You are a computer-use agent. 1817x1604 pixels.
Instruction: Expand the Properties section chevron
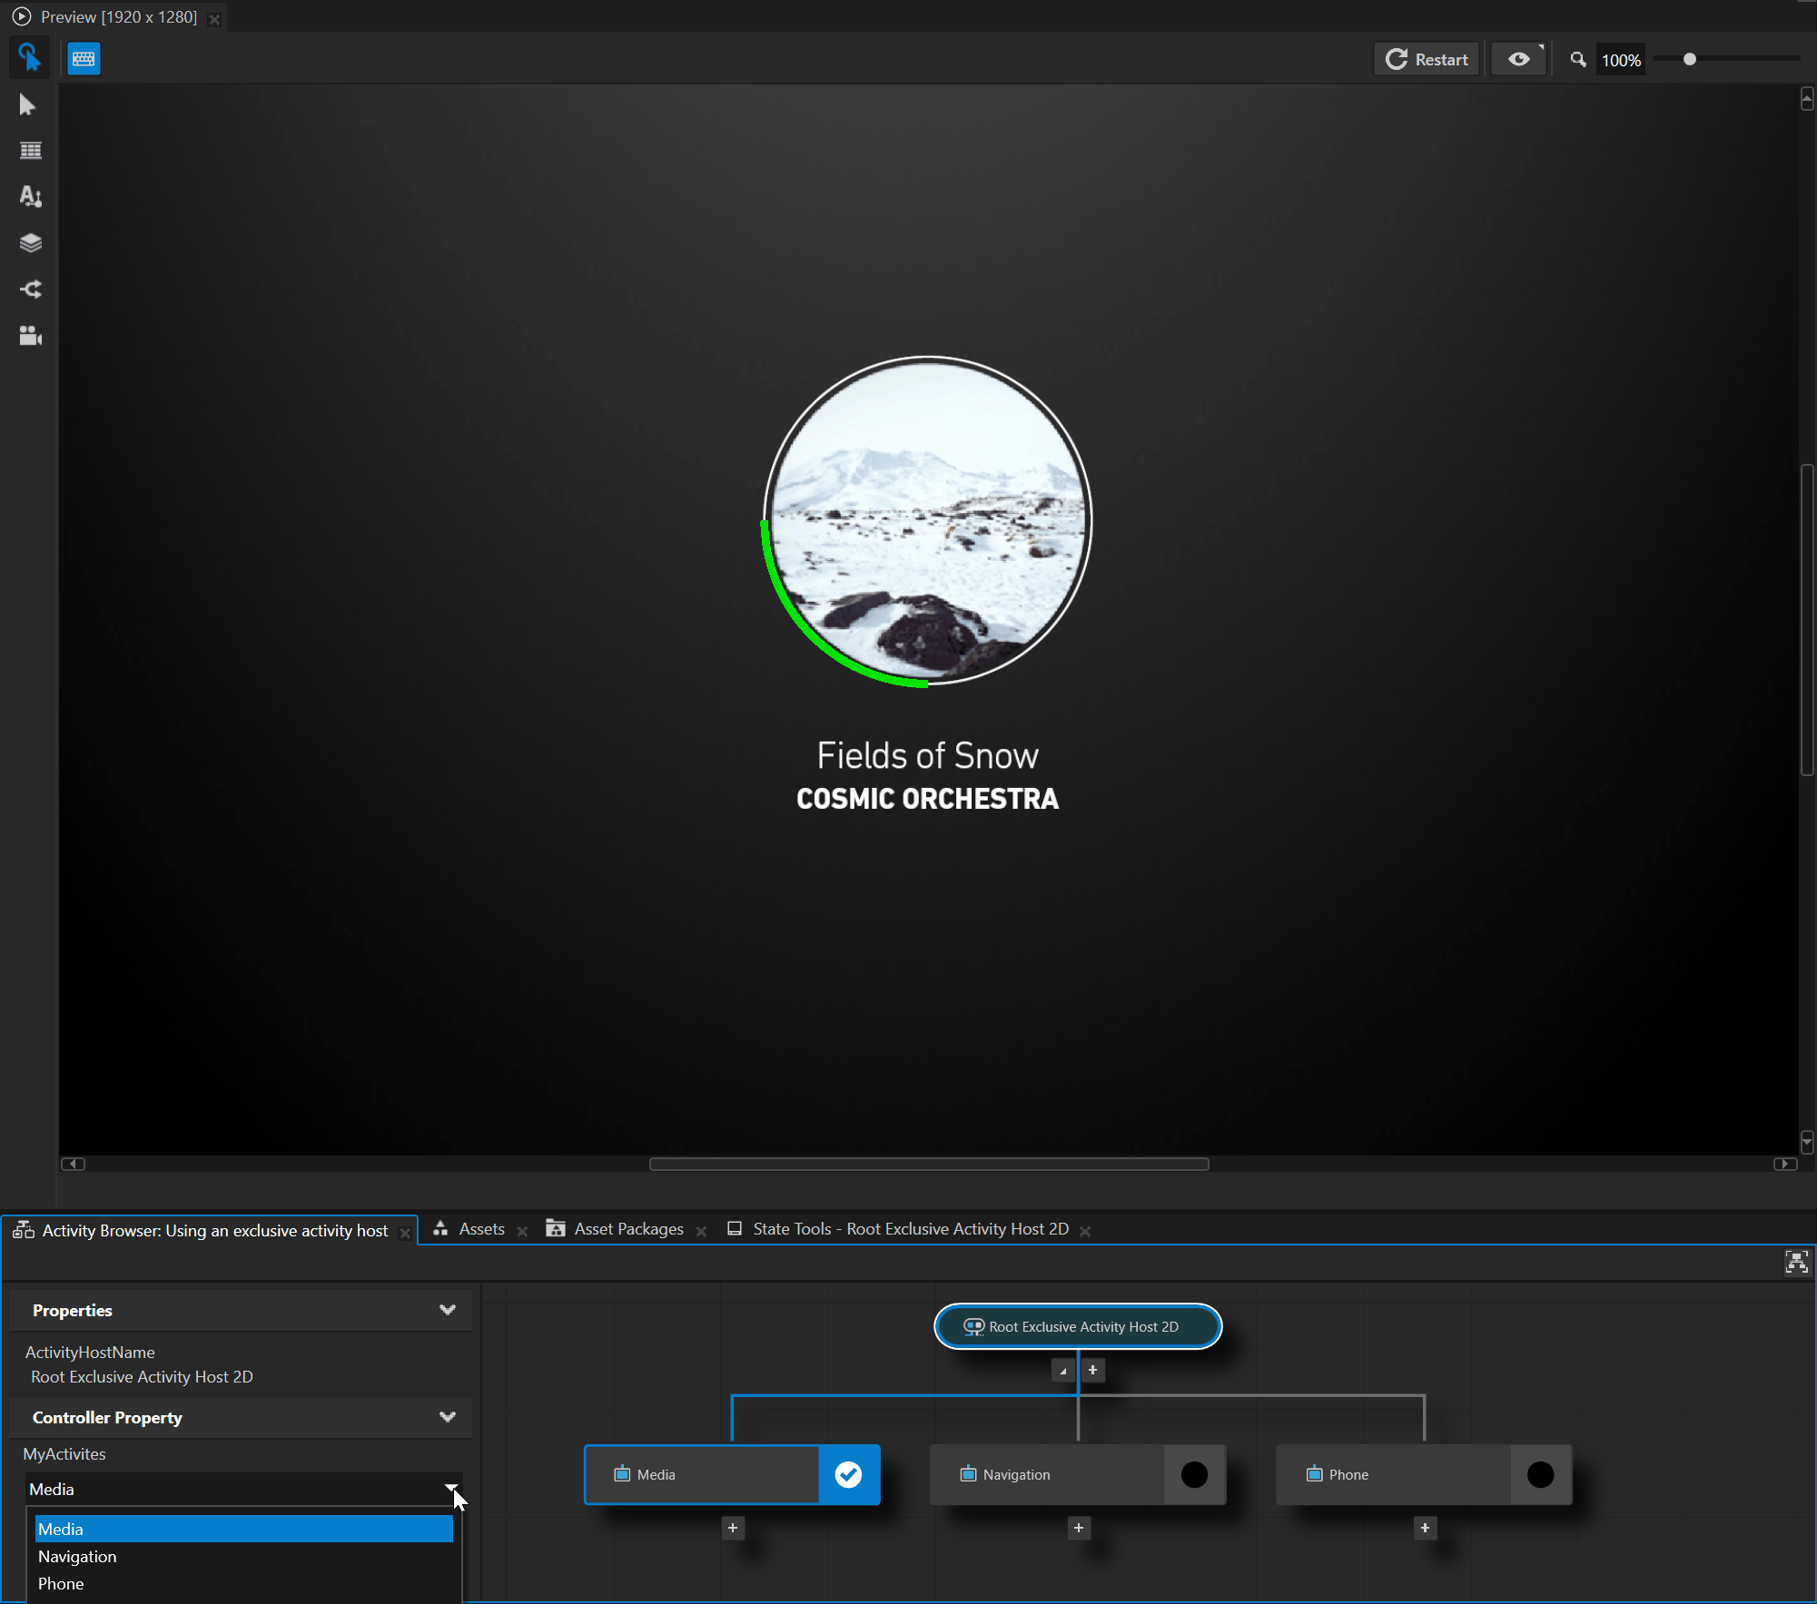(x=449, y=1310)
